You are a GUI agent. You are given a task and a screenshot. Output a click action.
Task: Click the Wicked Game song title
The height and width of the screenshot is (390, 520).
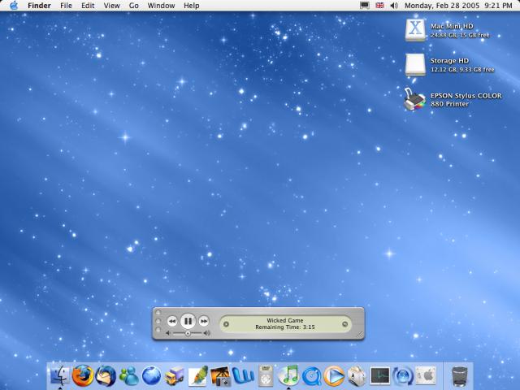285,320
